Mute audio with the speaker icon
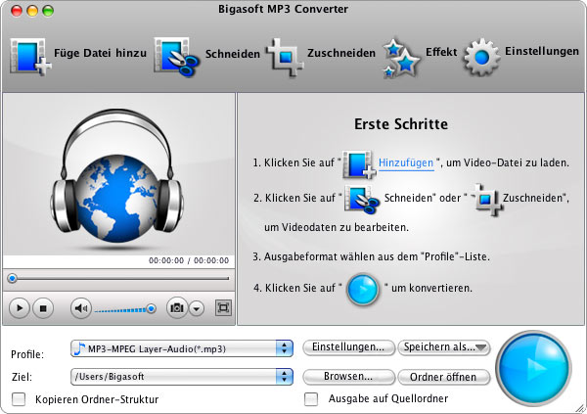Viewport: 587px width, 414px height. [x=81, y=308]
